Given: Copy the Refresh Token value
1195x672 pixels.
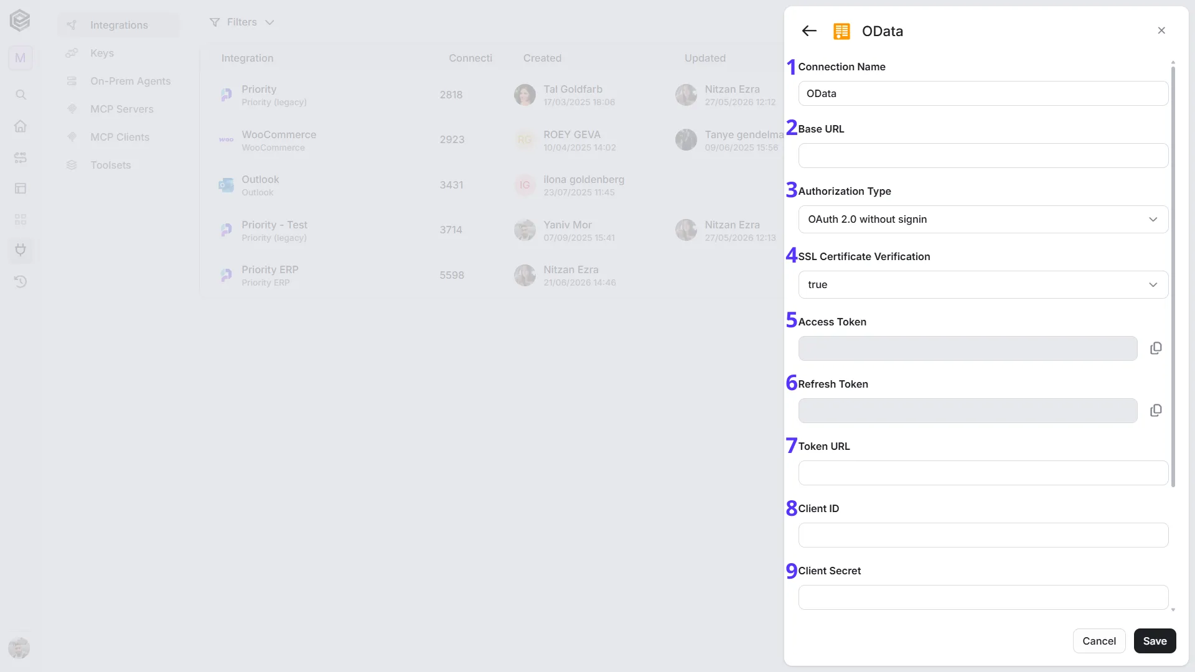Looking at the screenshot, I should [1156, 411].
